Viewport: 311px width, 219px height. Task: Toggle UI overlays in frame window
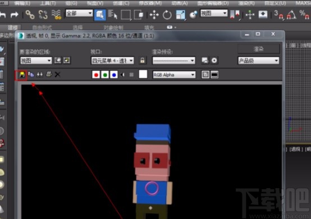coord(205,75)
